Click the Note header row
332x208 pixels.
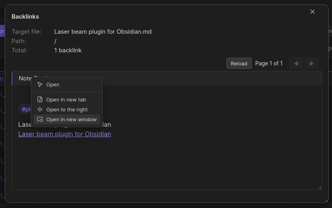point(167,78)
